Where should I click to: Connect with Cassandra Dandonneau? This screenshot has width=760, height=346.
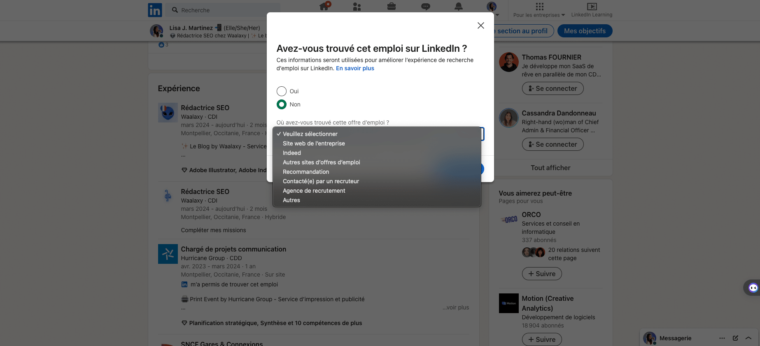tap(553, 144)
